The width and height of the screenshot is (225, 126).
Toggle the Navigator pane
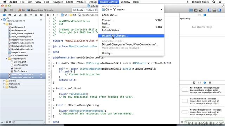pyautogui.click(x=210, y=10)
